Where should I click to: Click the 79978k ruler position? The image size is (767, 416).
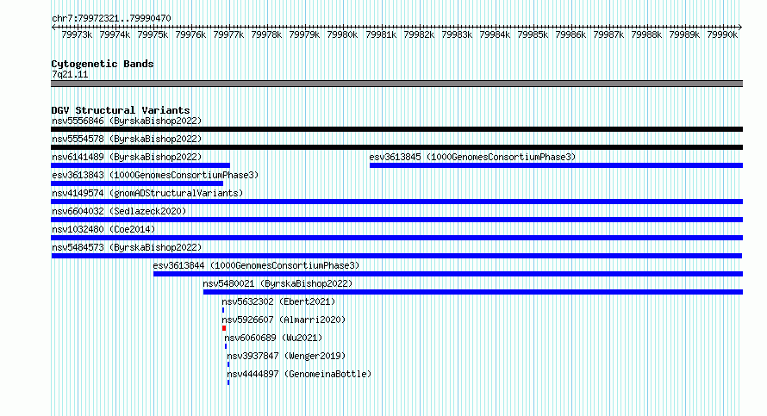[266, 34]
